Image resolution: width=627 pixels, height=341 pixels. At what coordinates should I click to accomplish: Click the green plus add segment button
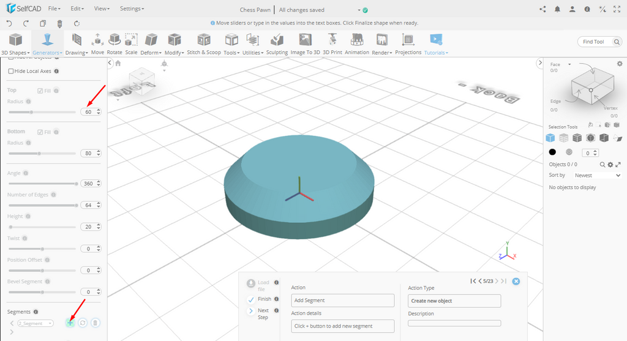[70, 323]
